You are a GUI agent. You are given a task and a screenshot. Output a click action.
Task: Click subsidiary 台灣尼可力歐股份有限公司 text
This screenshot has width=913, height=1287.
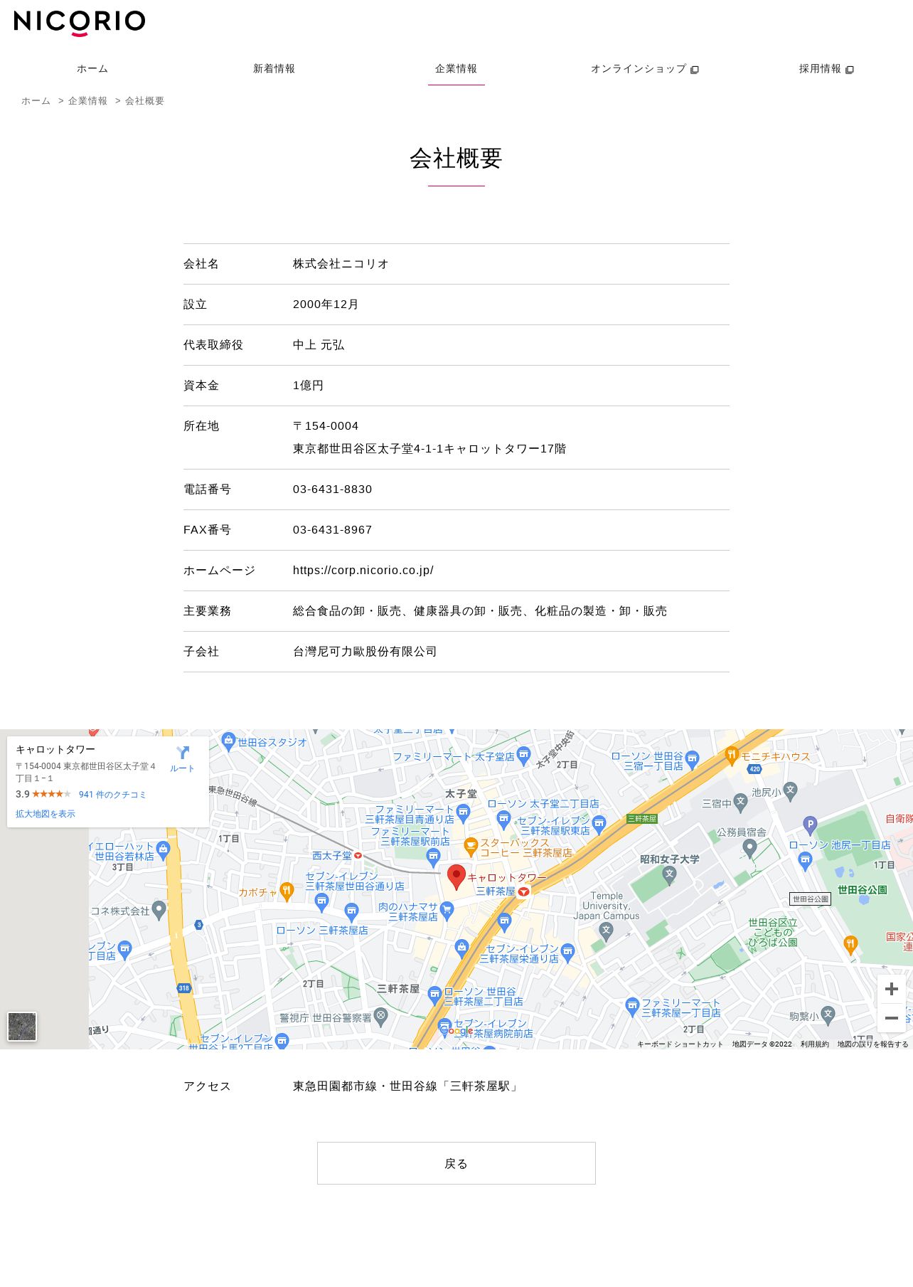pos(365,652)
